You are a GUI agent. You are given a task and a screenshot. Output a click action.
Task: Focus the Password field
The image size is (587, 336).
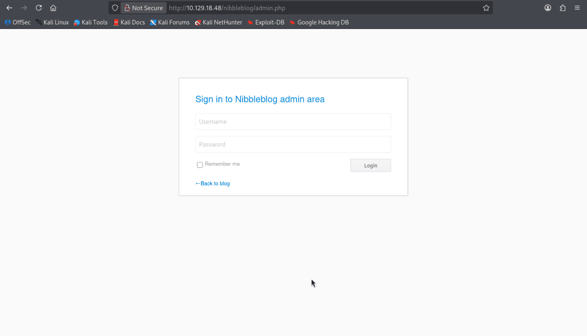293,144
